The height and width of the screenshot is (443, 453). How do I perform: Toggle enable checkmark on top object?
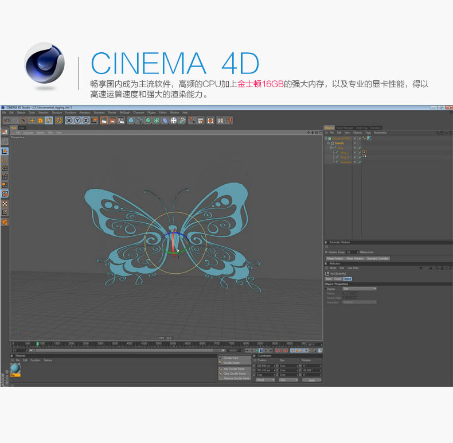(x=360, y=138)
